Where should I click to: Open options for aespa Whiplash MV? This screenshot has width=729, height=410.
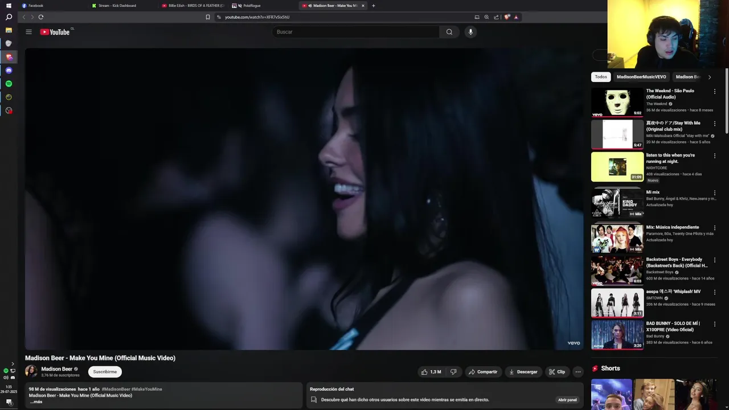(x=714, y=292)
